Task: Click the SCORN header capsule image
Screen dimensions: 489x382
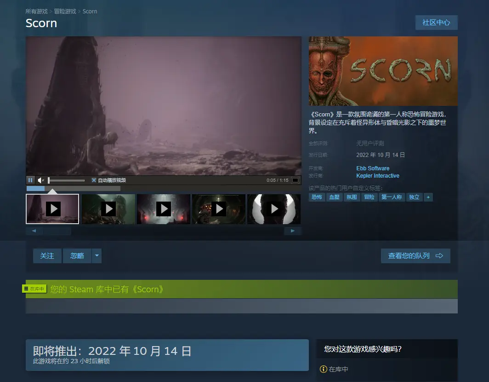Action: [383, 71]
